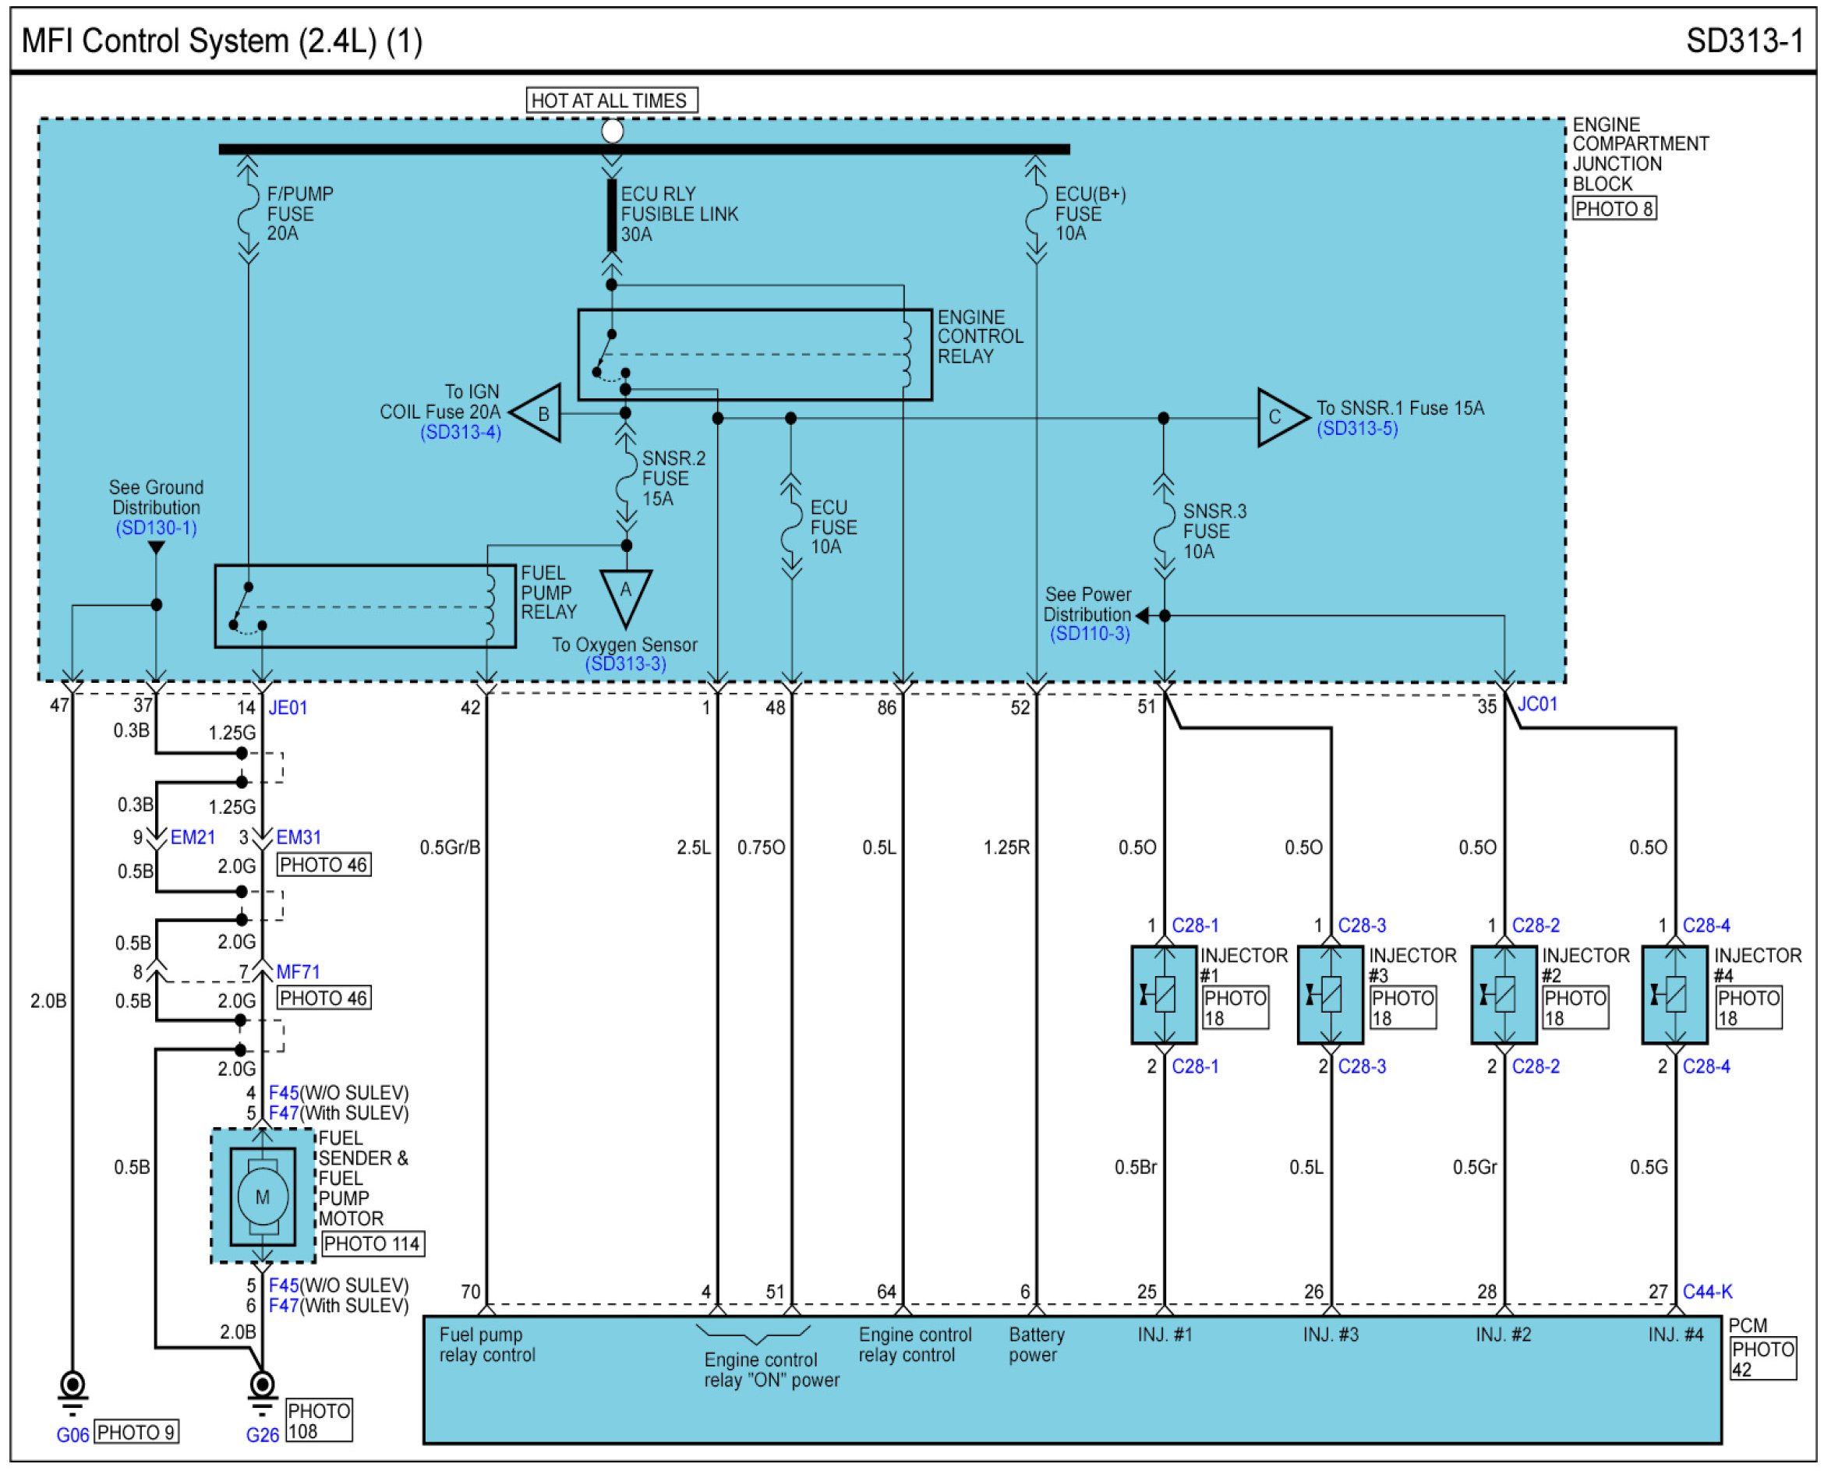
Task: Open PHOTO 42 PCM reference
Action: pos(1762,1360)
